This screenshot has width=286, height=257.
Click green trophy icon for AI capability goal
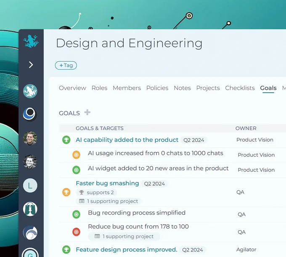66,140
